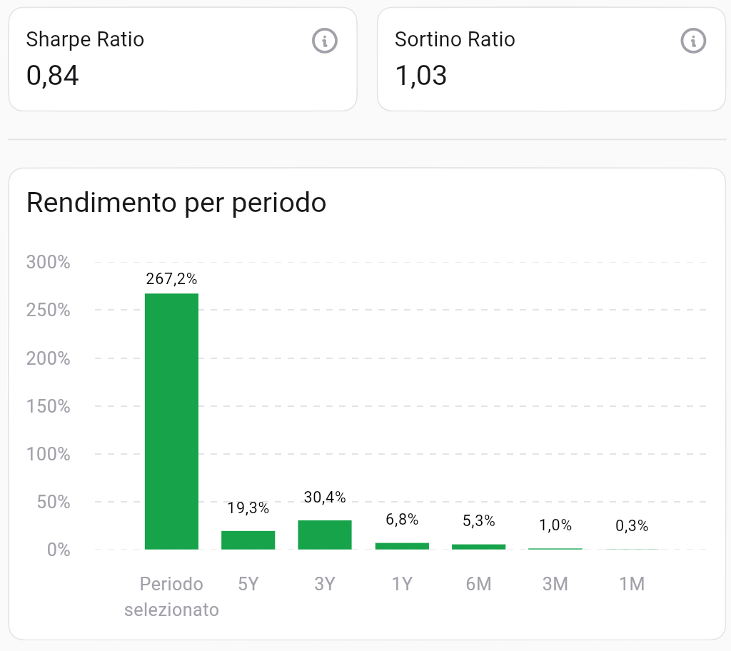Click the 5,3% bar for 6M
This screenshot has width=731, height=651.
479,546
